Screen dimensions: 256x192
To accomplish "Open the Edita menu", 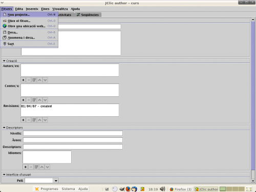I will pyautogui.click(x=19, y=9).
